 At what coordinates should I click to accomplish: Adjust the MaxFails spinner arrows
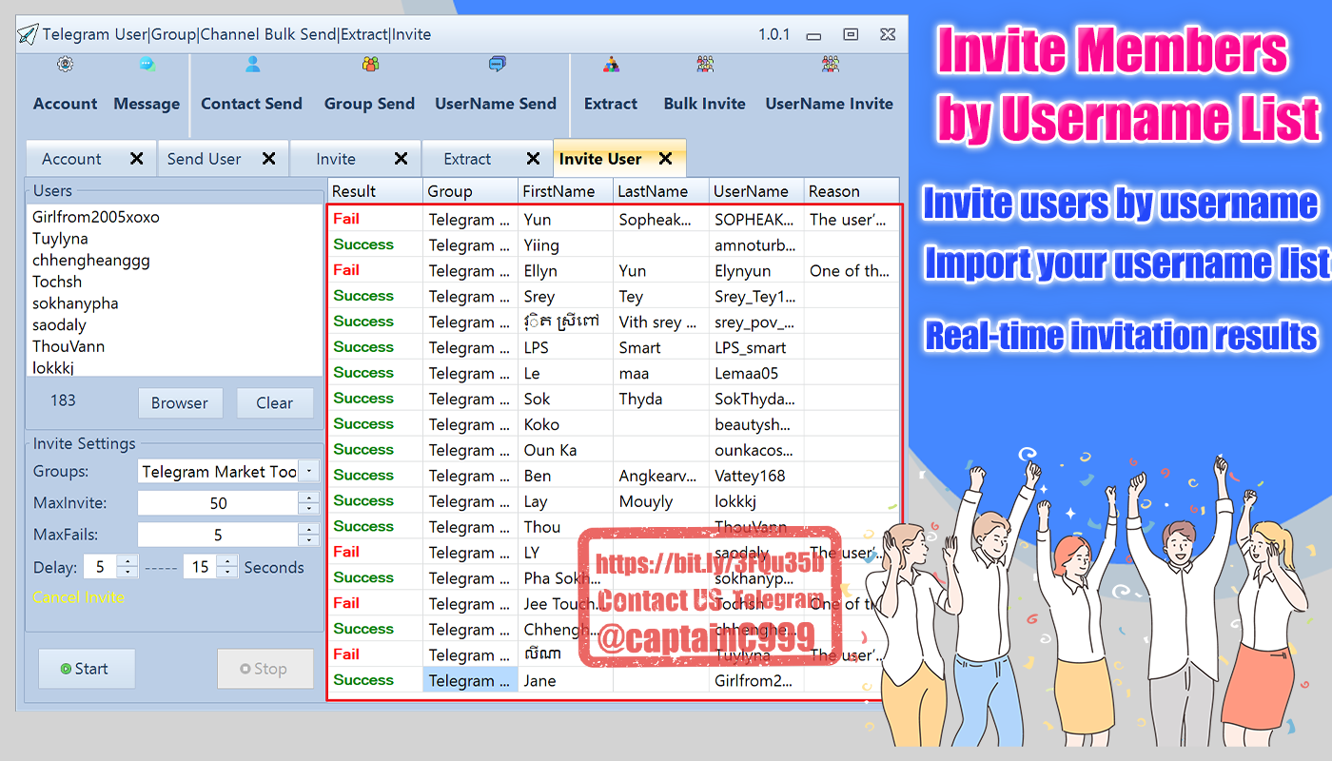[x=308, y=535]
